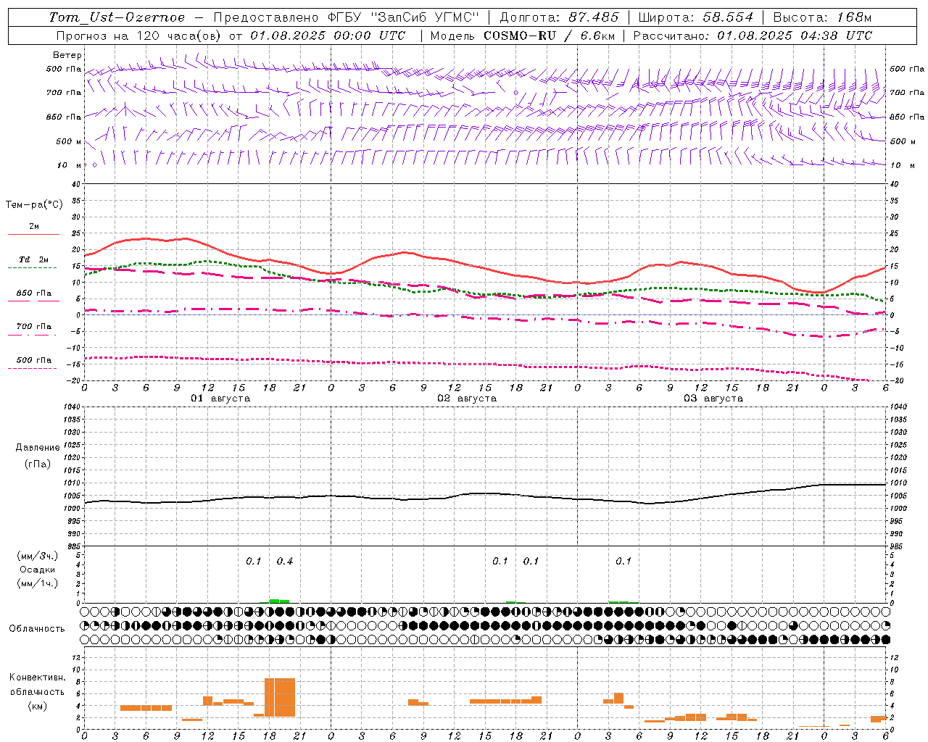Select the left 700 гПа wind level label
Image resolution: width=928 pixels, height=742 pixels.
64,93
